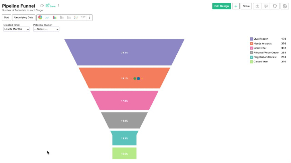Toggle the Needs Analysis legend checkbox
Image resolution: width=291 pixels, height=163 pixels.
click(x=252, y=43)
